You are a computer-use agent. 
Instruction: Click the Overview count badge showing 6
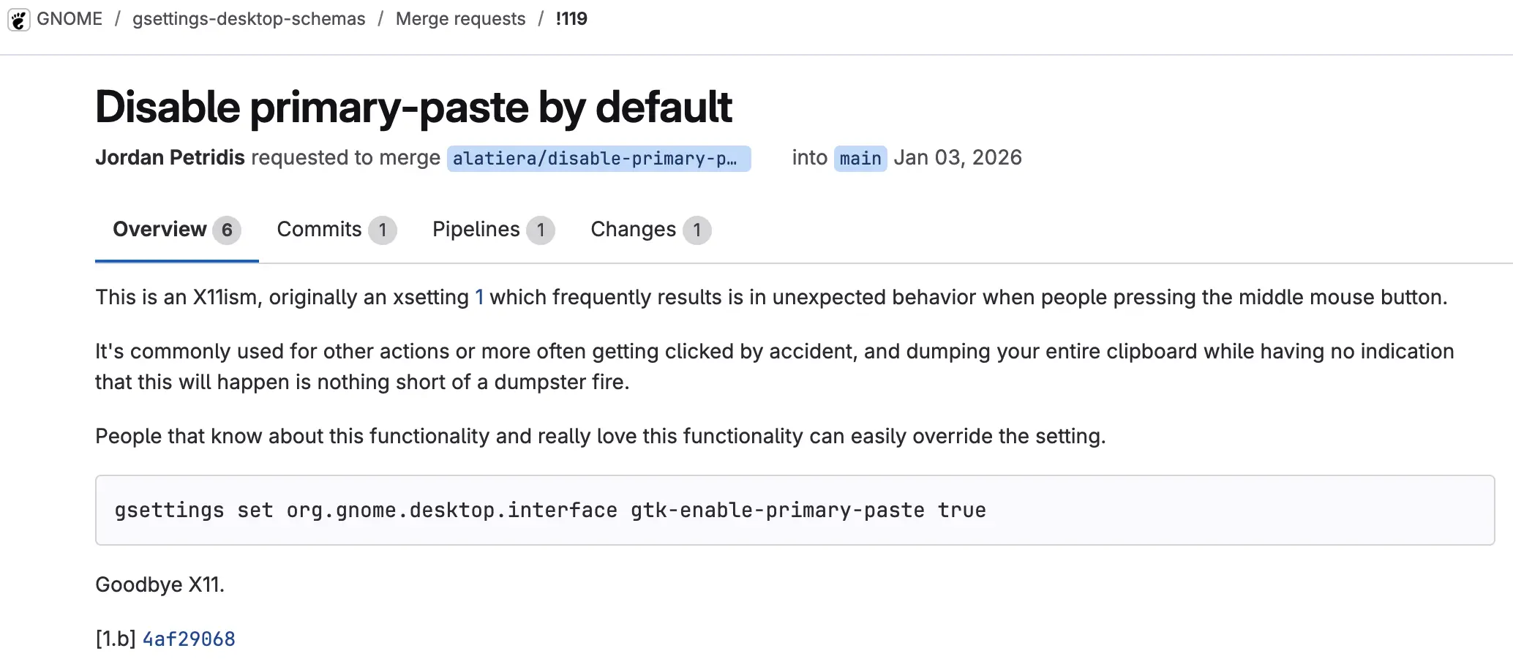227,230
